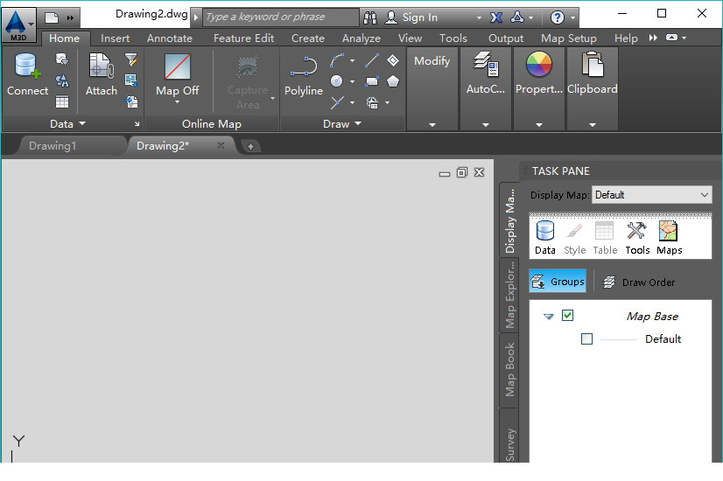Click the funnel with pencil query icon
The width and height of the screenshot is (723, 481).
point(131,59)
